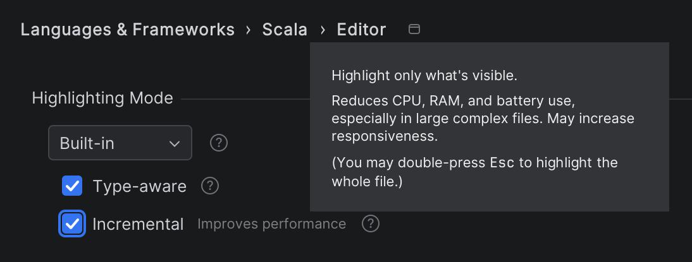The width and height of the screenshot is (692, 262).
Task: Click tooltip text Highlight only what's visible
Action: click(424, 76)
